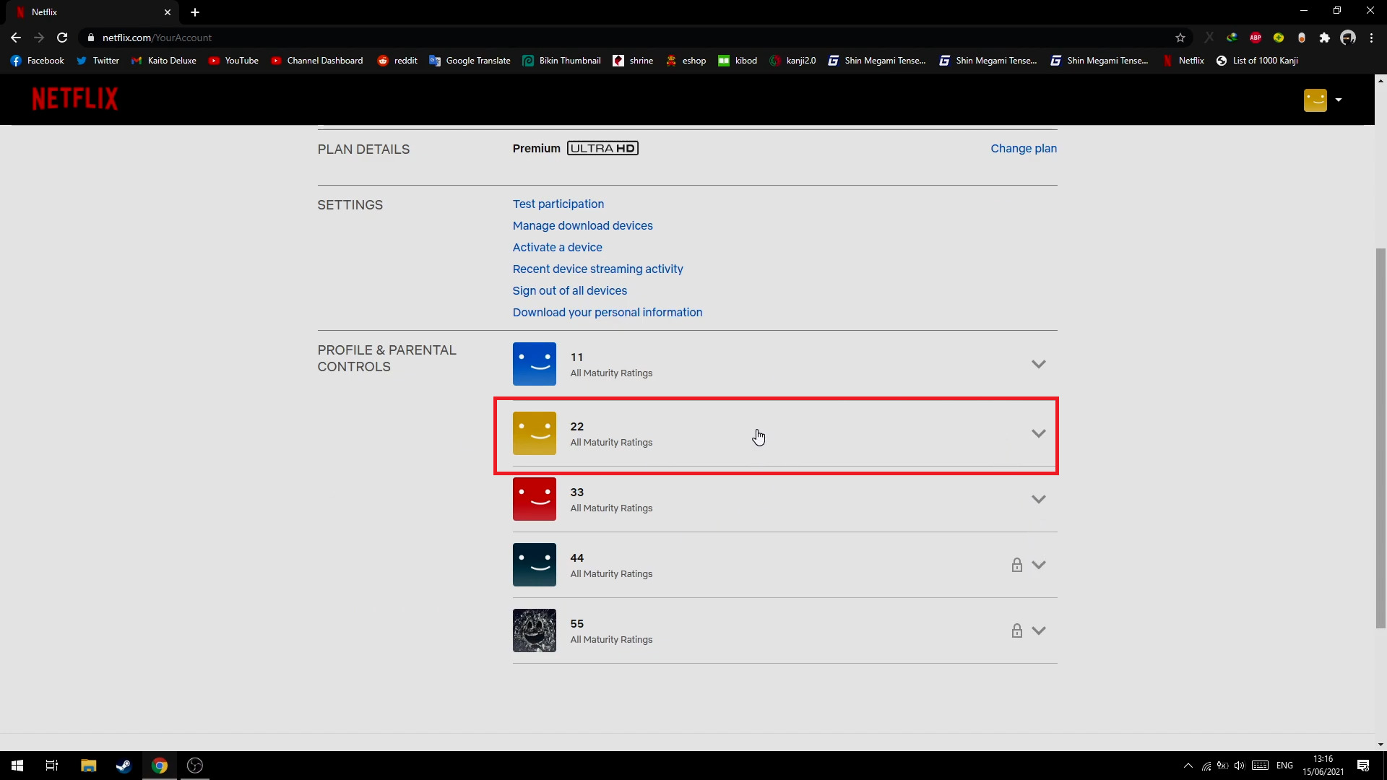Open the kibod bookmark
This screenshot has width=1387, height=780.
[x=738, y=61]
